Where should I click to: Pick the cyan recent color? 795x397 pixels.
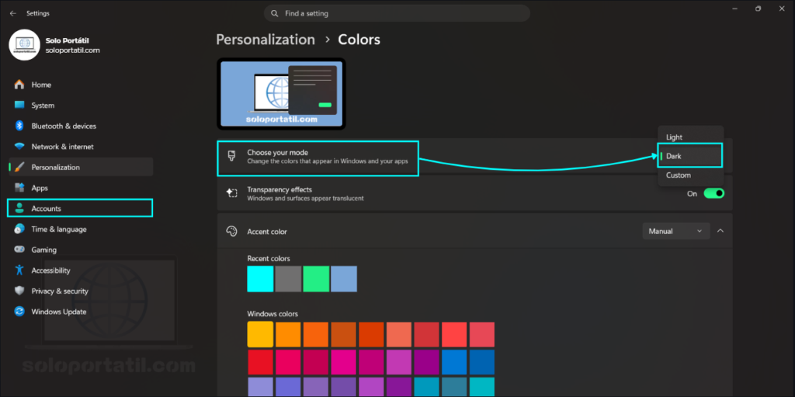260,279
